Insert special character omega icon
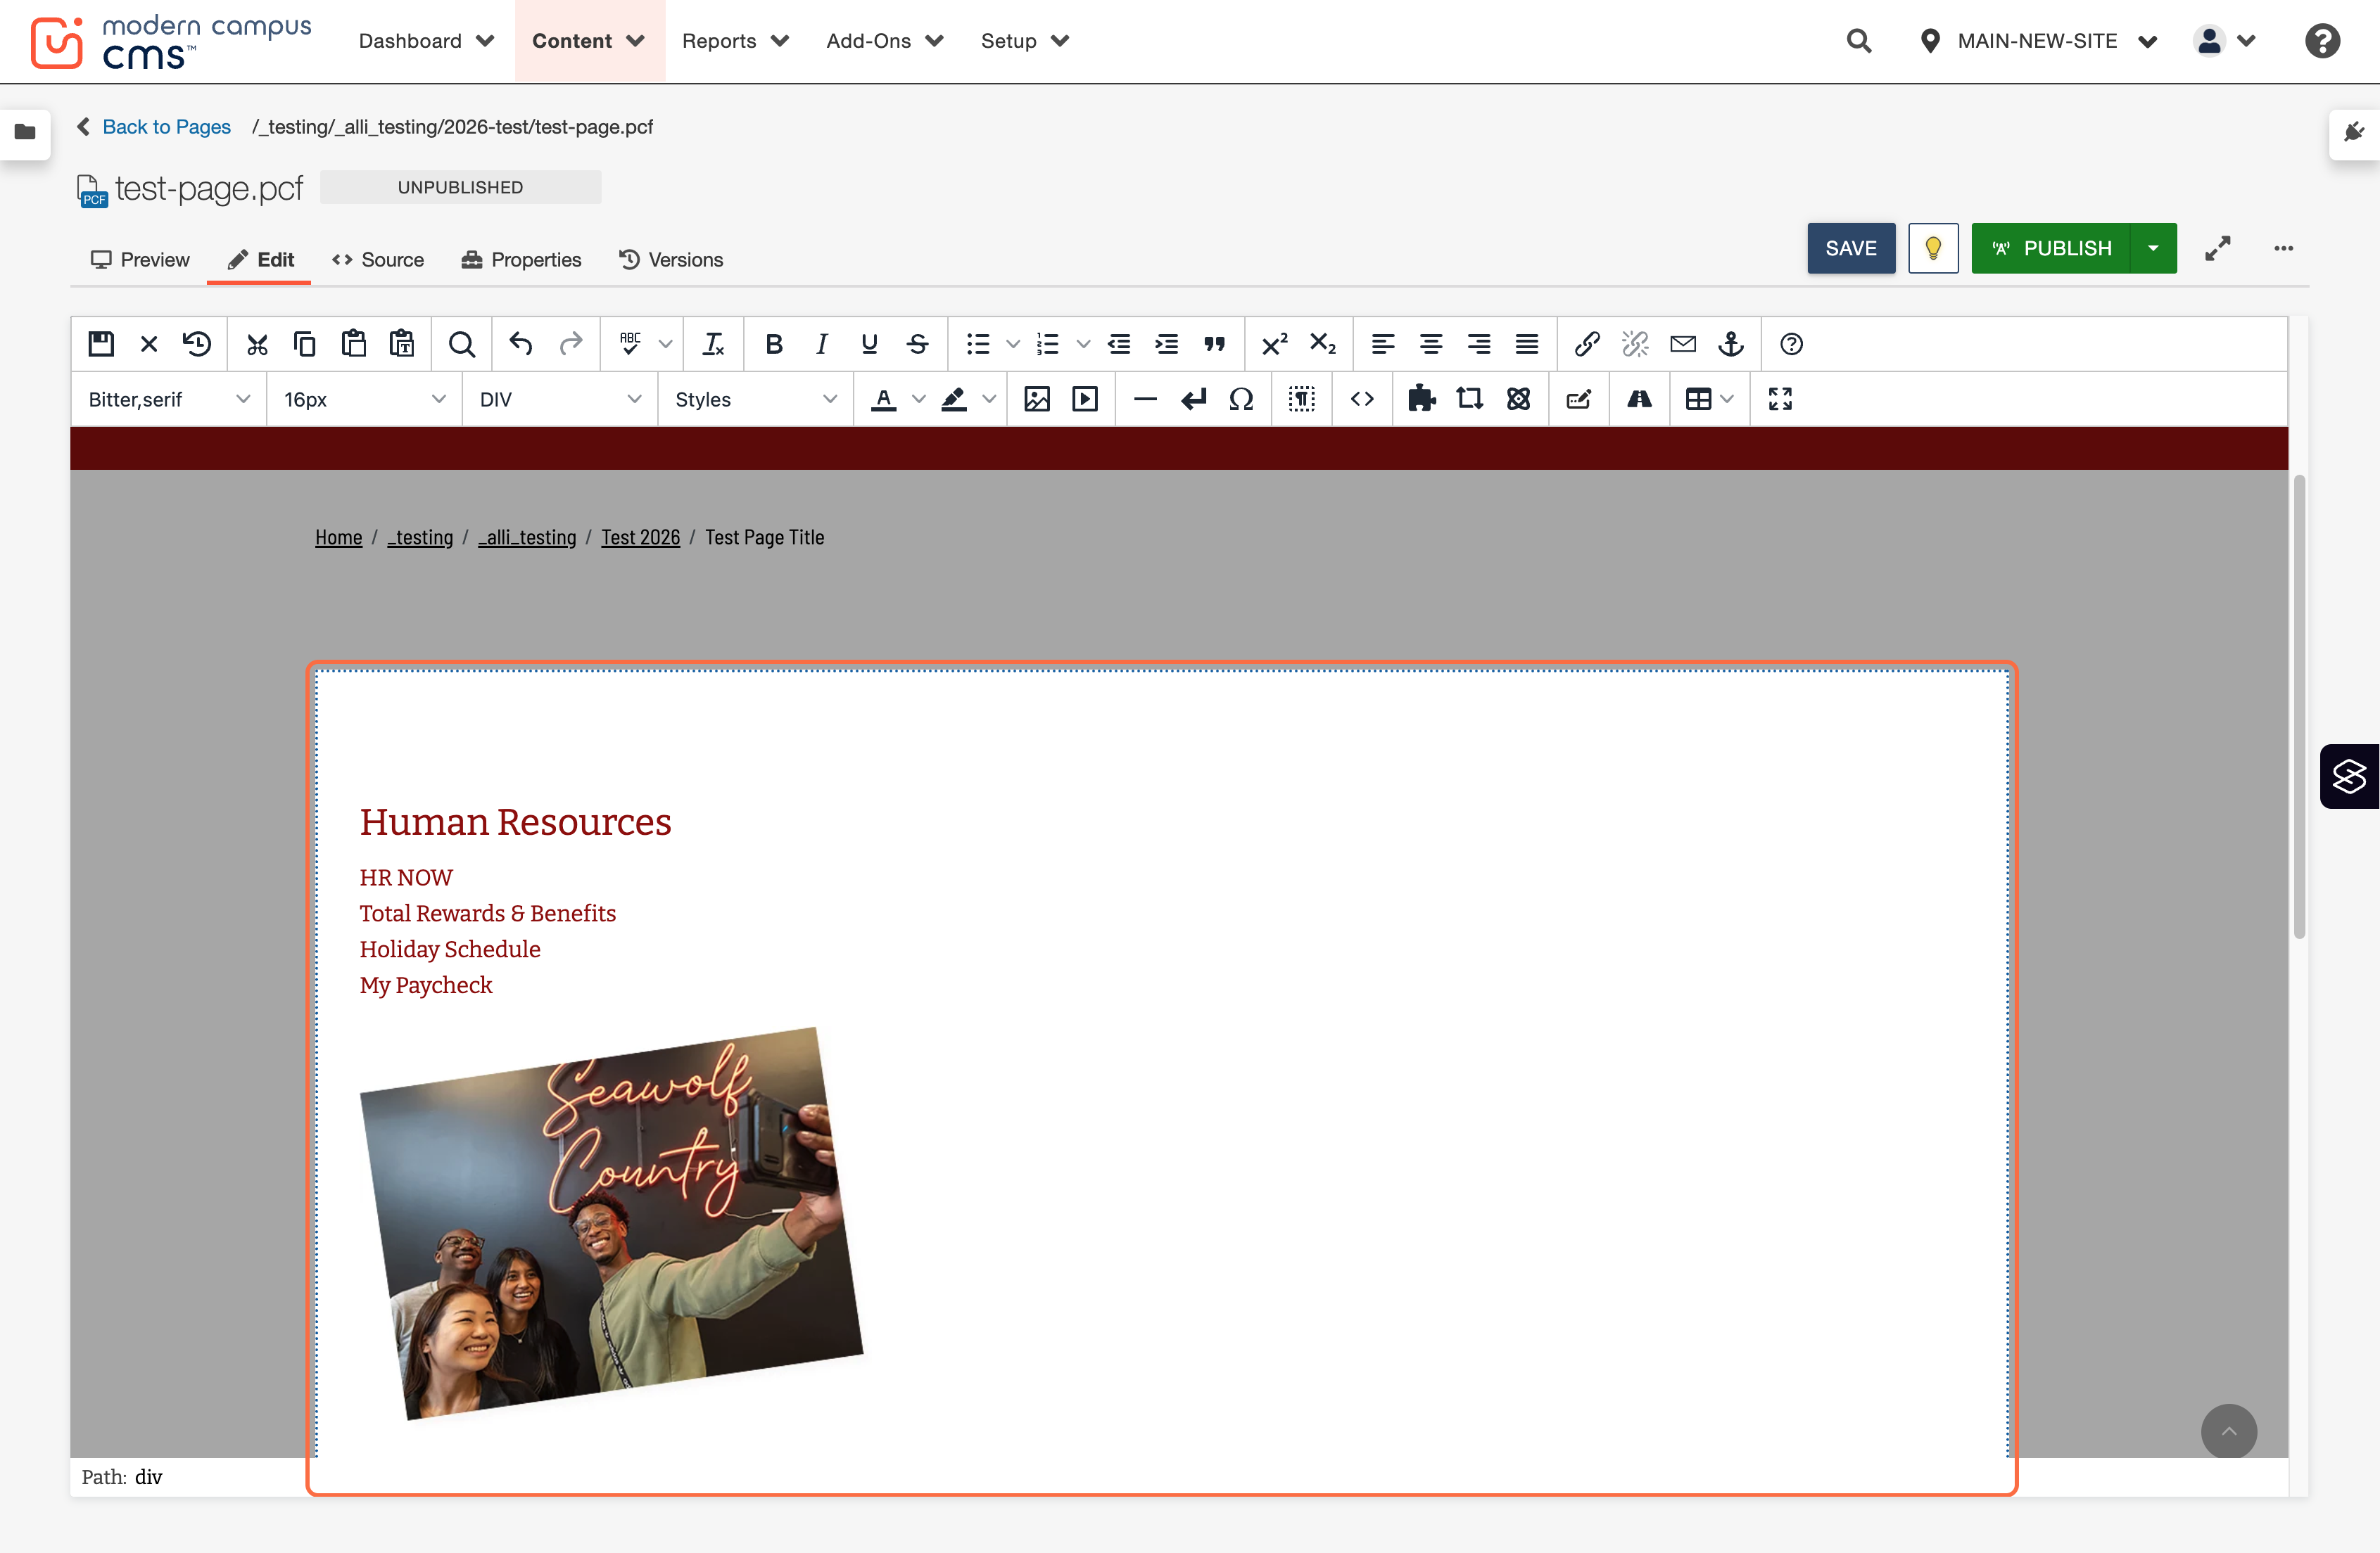 (x=1241, y=399)
